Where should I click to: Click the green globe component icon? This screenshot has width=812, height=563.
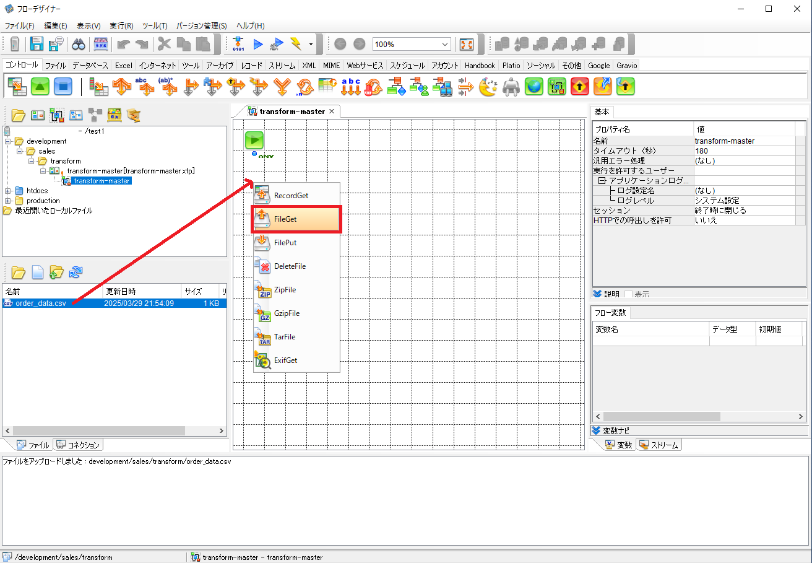pos(533,86)
